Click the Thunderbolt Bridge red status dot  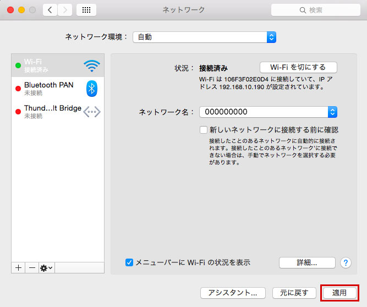pos(18,112)
